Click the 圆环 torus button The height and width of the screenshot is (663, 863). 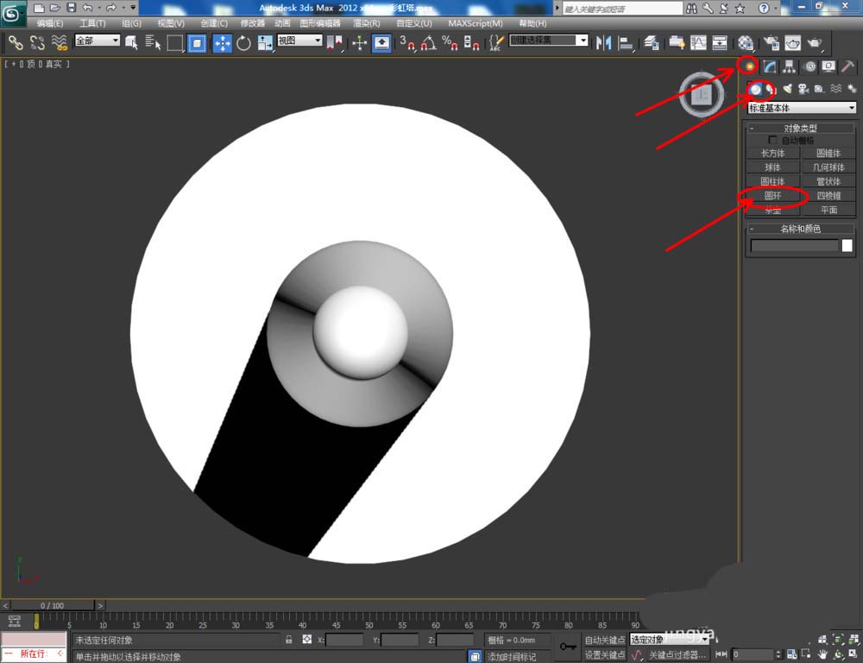(772, 196)
